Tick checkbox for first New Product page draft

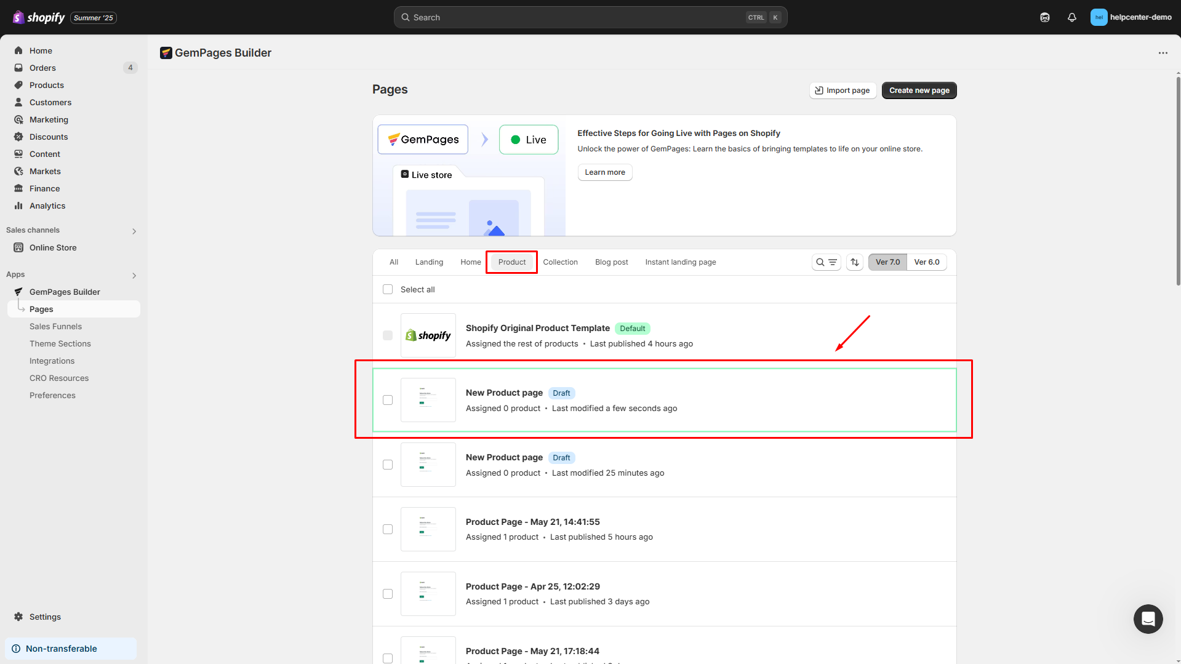(388, 400)
